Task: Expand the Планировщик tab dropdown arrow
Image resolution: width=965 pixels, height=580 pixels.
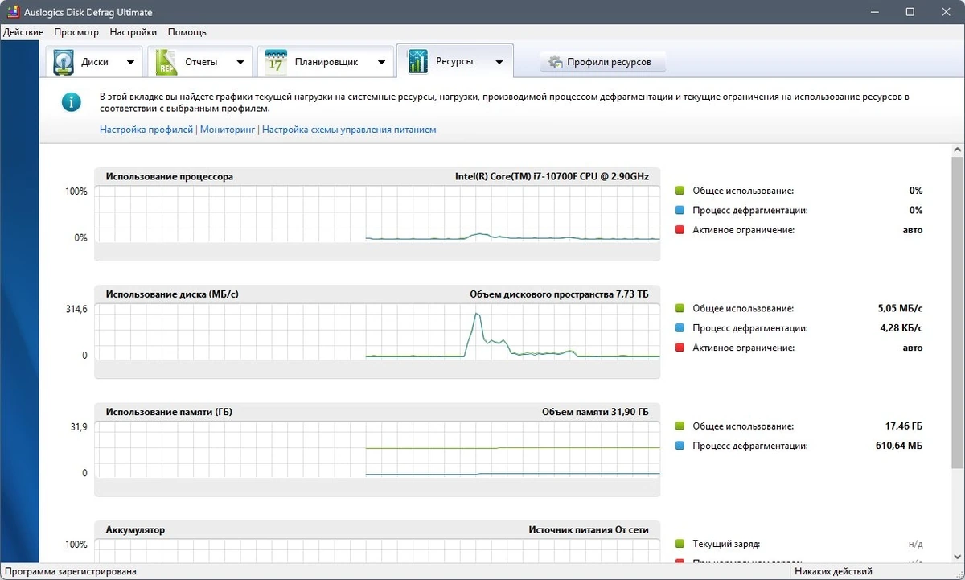Action: click(381, 62)
